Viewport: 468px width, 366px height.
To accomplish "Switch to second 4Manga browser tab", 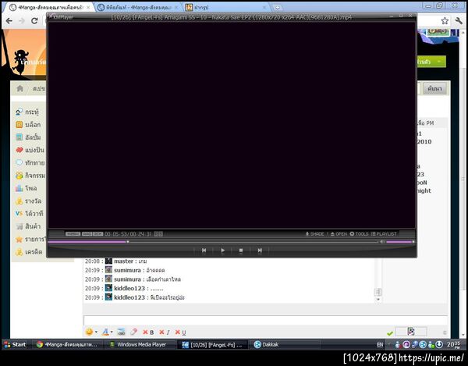I will click(x=138, y=8).
